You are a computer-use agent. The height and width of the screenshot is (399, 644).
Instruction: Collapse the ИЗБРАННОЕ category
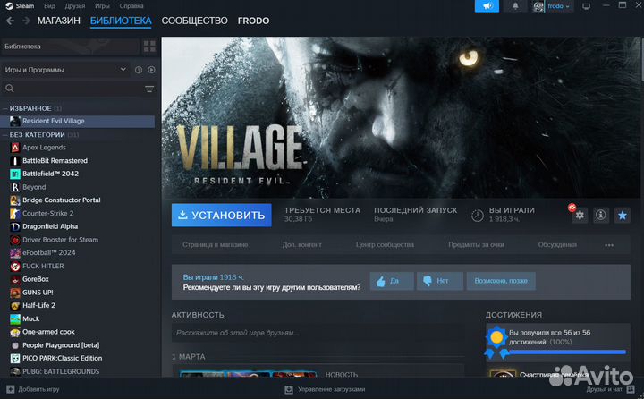click(5, 108)
